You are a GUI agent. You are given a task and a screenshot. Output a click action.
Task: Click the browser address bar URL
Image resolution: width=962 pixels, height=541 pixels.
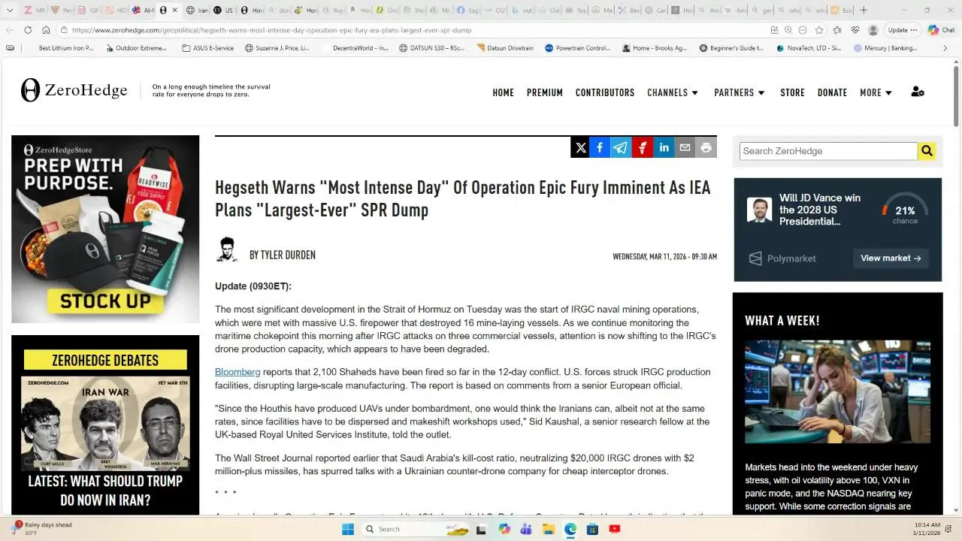pyautogui.click(x=272, y=30)
